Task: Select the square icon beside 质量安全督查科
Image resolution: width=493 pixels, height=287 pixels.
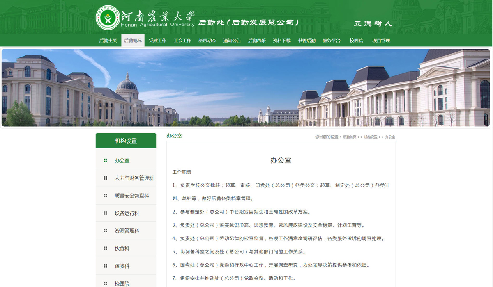Action: [106, 196]
